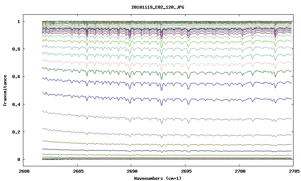Screen dimensions: 301x181
Task: Click the y-axis tick label 0
Action: tap(18, 160)
